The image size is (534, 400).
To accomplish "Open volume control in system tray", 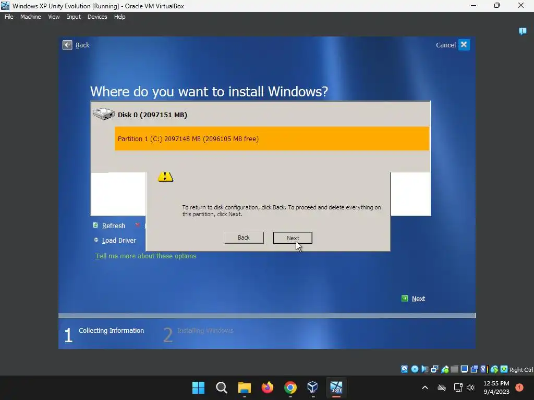I will coord(471,387).
